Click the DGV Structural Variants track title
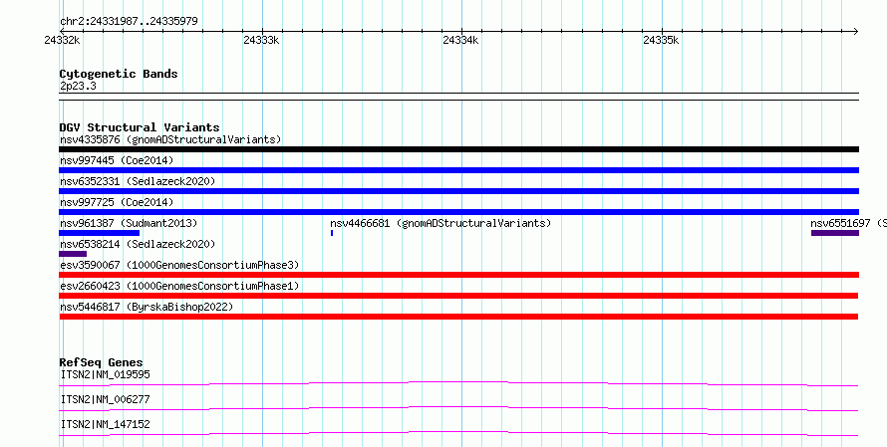887x447 pixels. point(140,127)
